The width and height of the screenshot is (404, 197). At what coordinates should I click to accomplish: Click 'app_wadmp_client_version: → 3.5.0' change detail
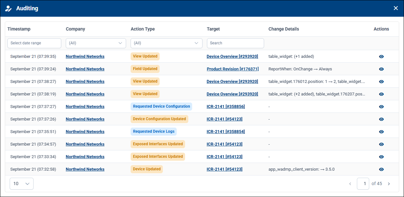click(301, 169)
